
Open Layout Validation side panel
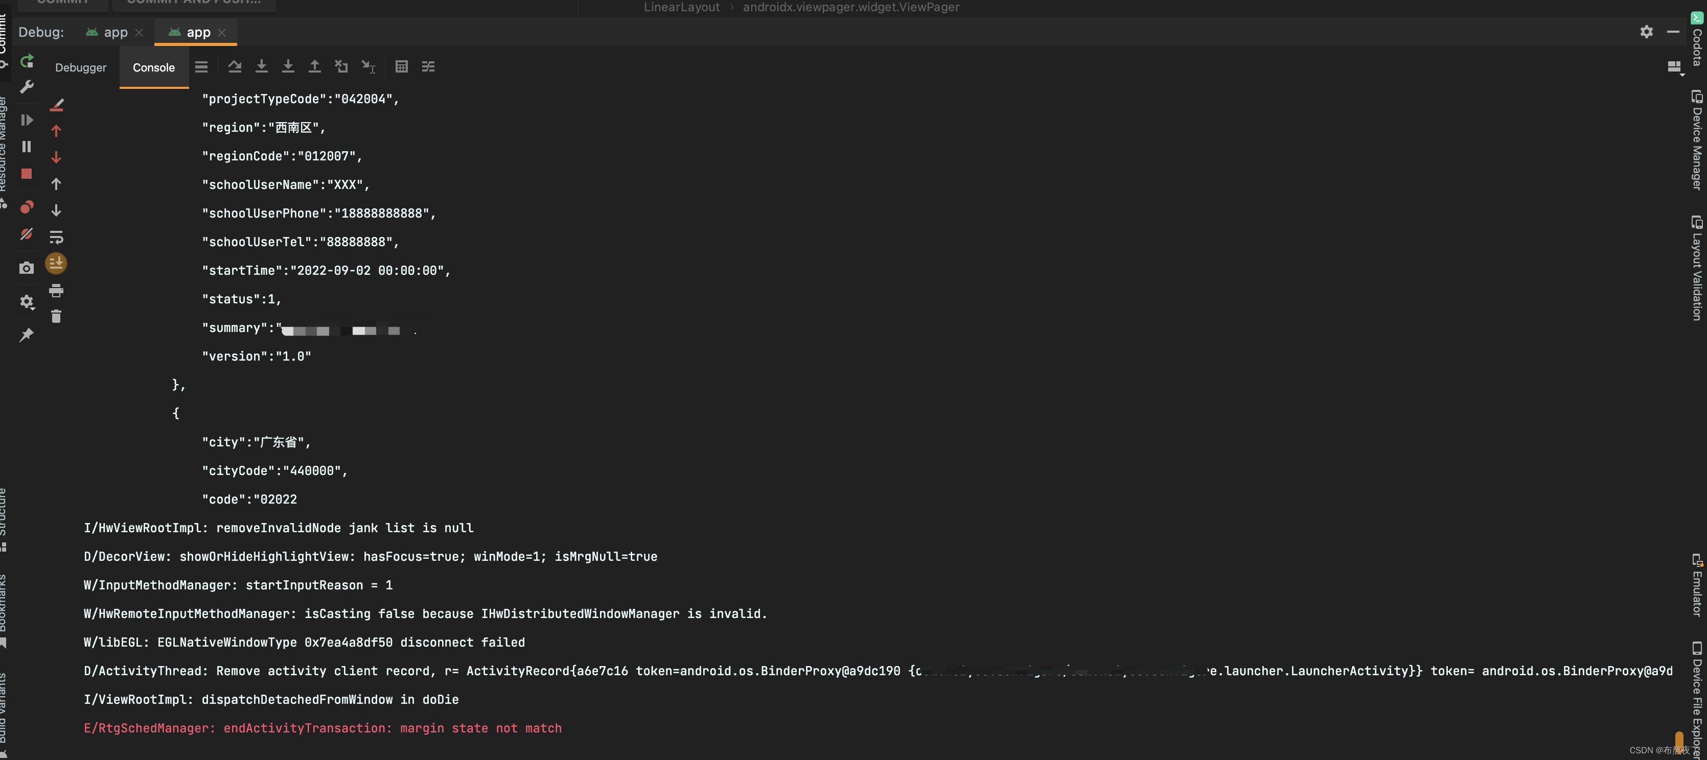coord(1696,268)
